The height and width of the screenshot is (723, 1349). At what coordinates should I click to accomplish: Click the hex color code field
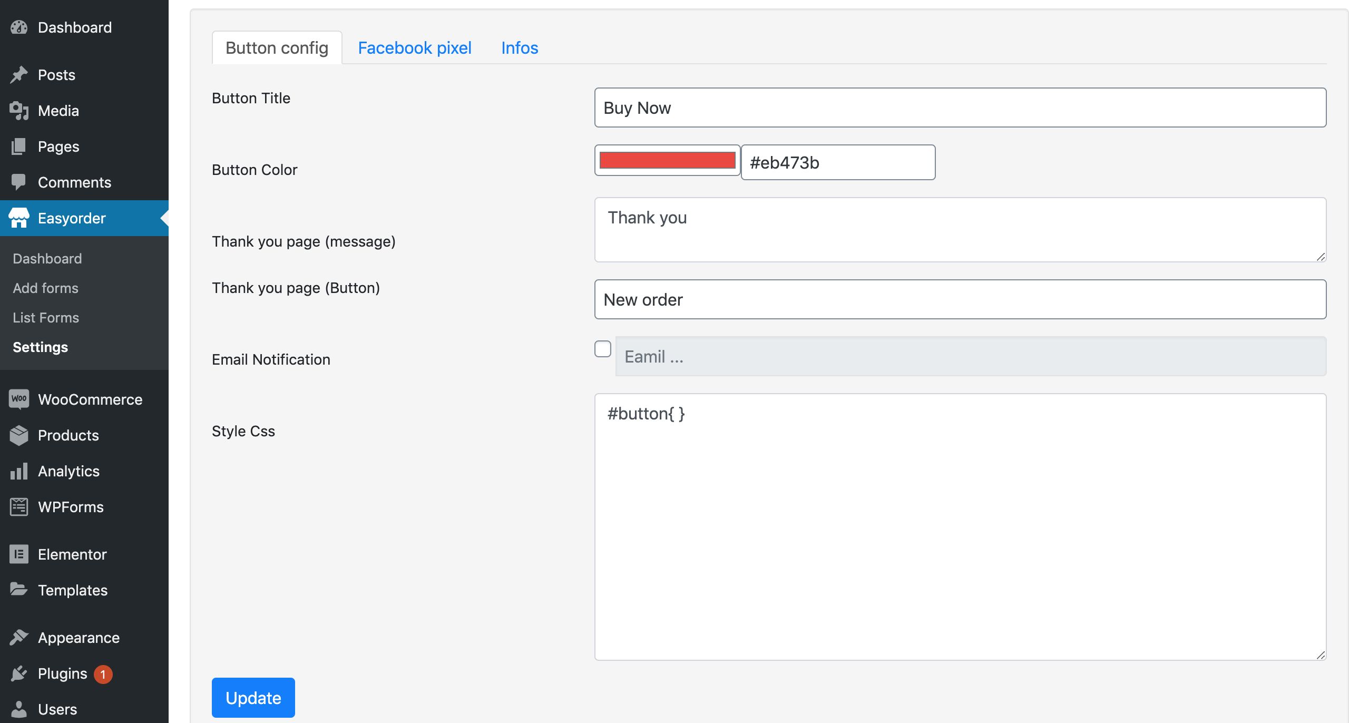click(x=838, y=162)
